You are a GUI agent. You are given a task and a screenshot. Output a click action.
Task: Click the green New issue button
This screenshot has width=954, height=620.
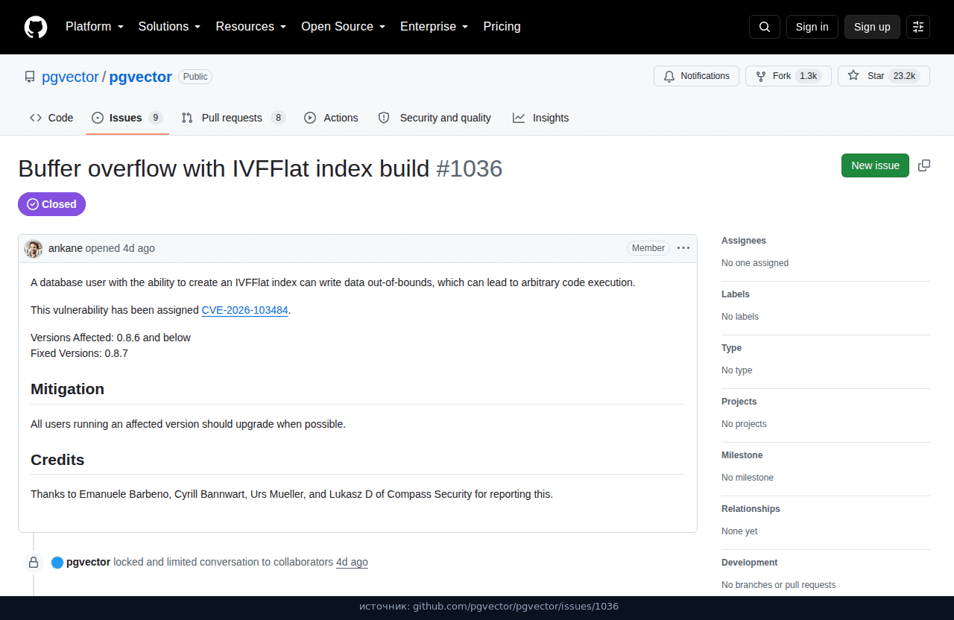[x=875, y=165]
